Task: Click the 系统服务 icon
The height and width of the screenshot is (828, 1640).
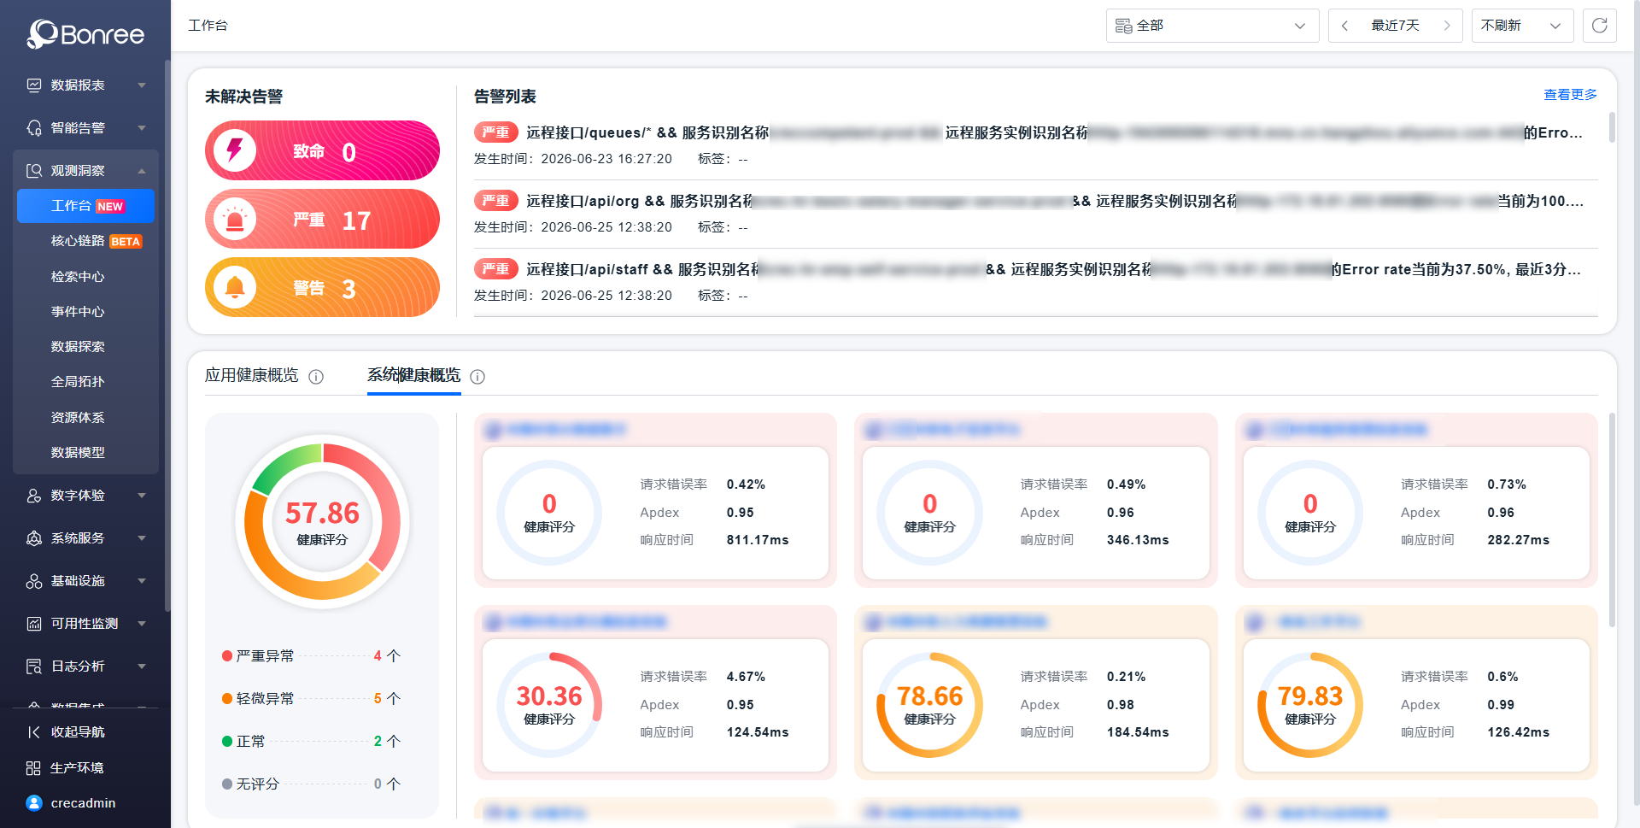Action: [34, 538]
